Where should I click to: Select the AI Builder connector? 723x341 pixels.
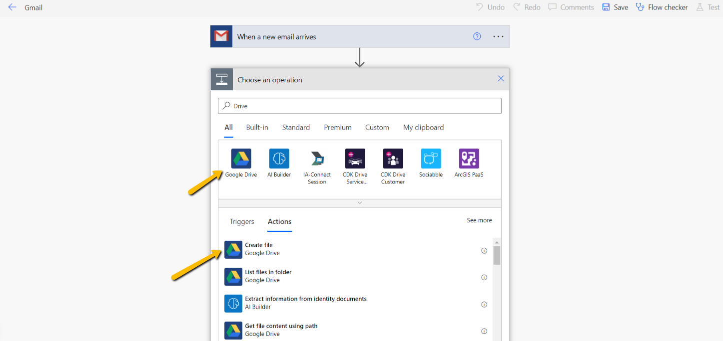click(x=279, y=164)
